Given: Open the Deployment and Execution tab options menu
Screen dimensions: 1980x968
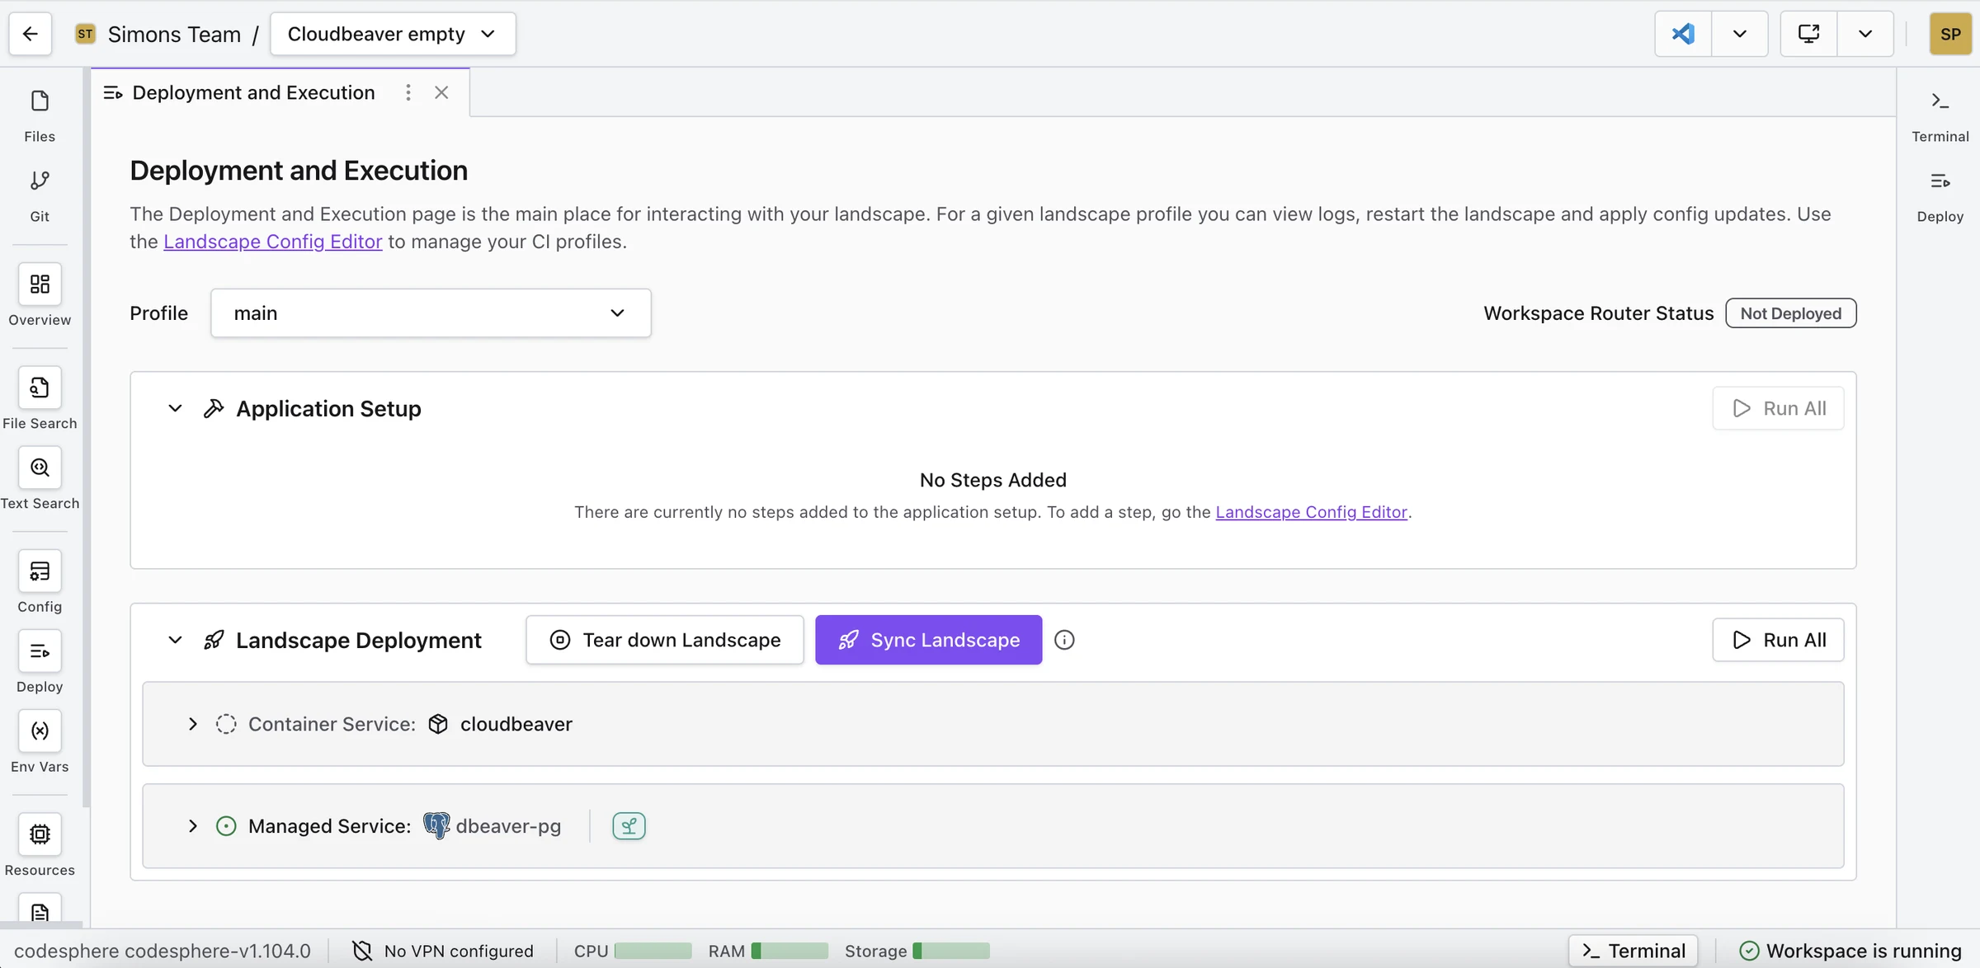Looking at the screenshot, I should tap(408, 92).
